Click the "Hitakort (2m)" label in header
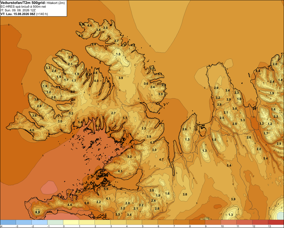This screenshot has height=228, width=284. (x=56, y=3)
